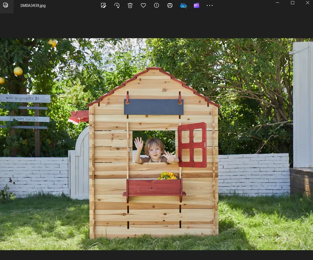This screenshot has height=260, width=313.
Task: Click the MON QUOTIDIEN wooden sign in photo
Action: coord(25,98)
